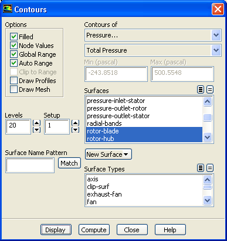The image size is (227, 241).
Task: Select clip-surf in Surface Types list
Action: (144, 187)
